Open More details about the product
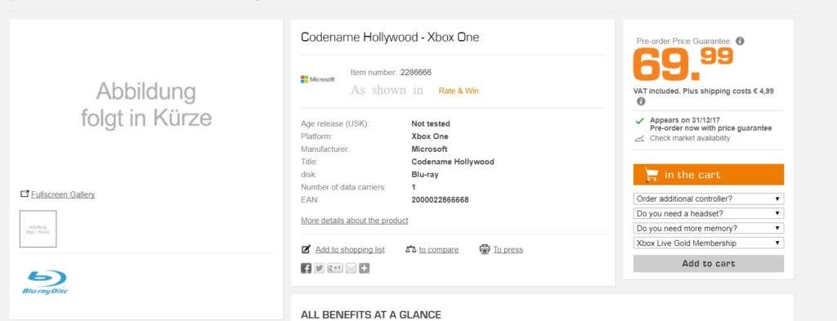 (355, 221)
